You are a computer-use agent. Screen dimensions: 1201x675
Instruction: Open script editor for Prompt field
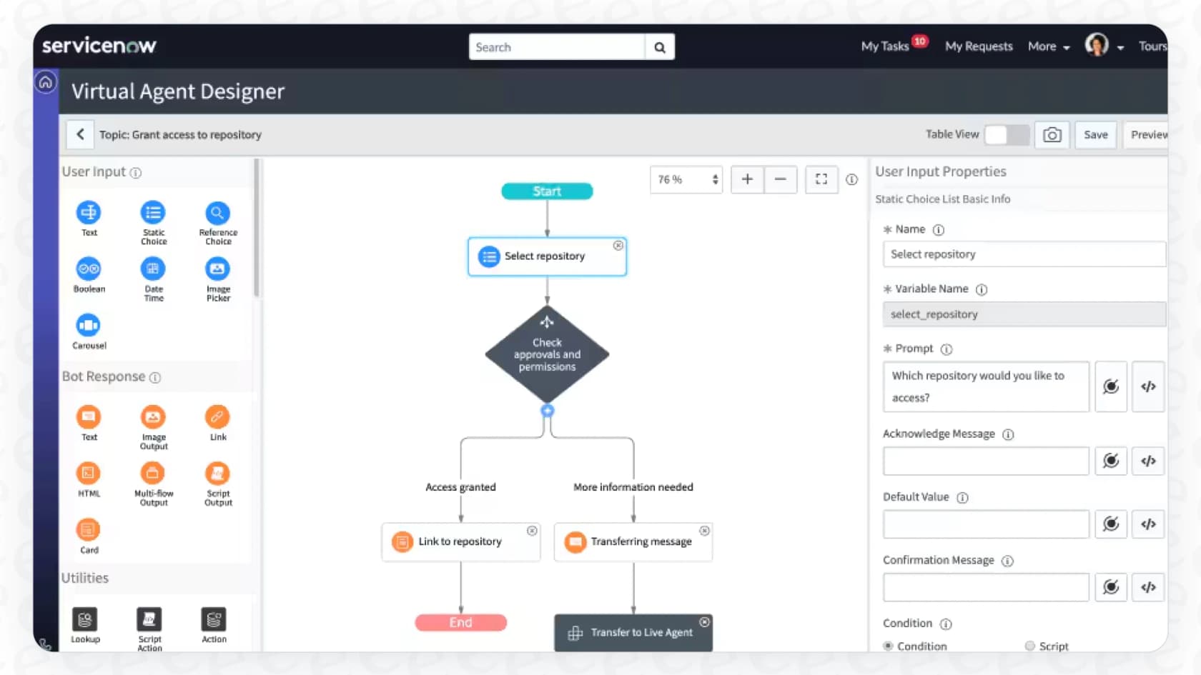click(1148, 386)
